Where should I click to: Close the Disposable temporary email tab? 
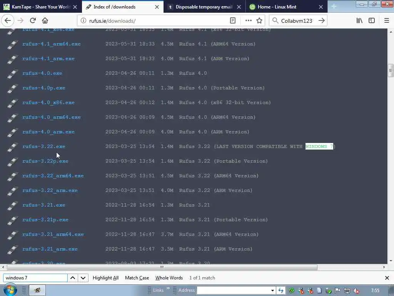(239, 7)
